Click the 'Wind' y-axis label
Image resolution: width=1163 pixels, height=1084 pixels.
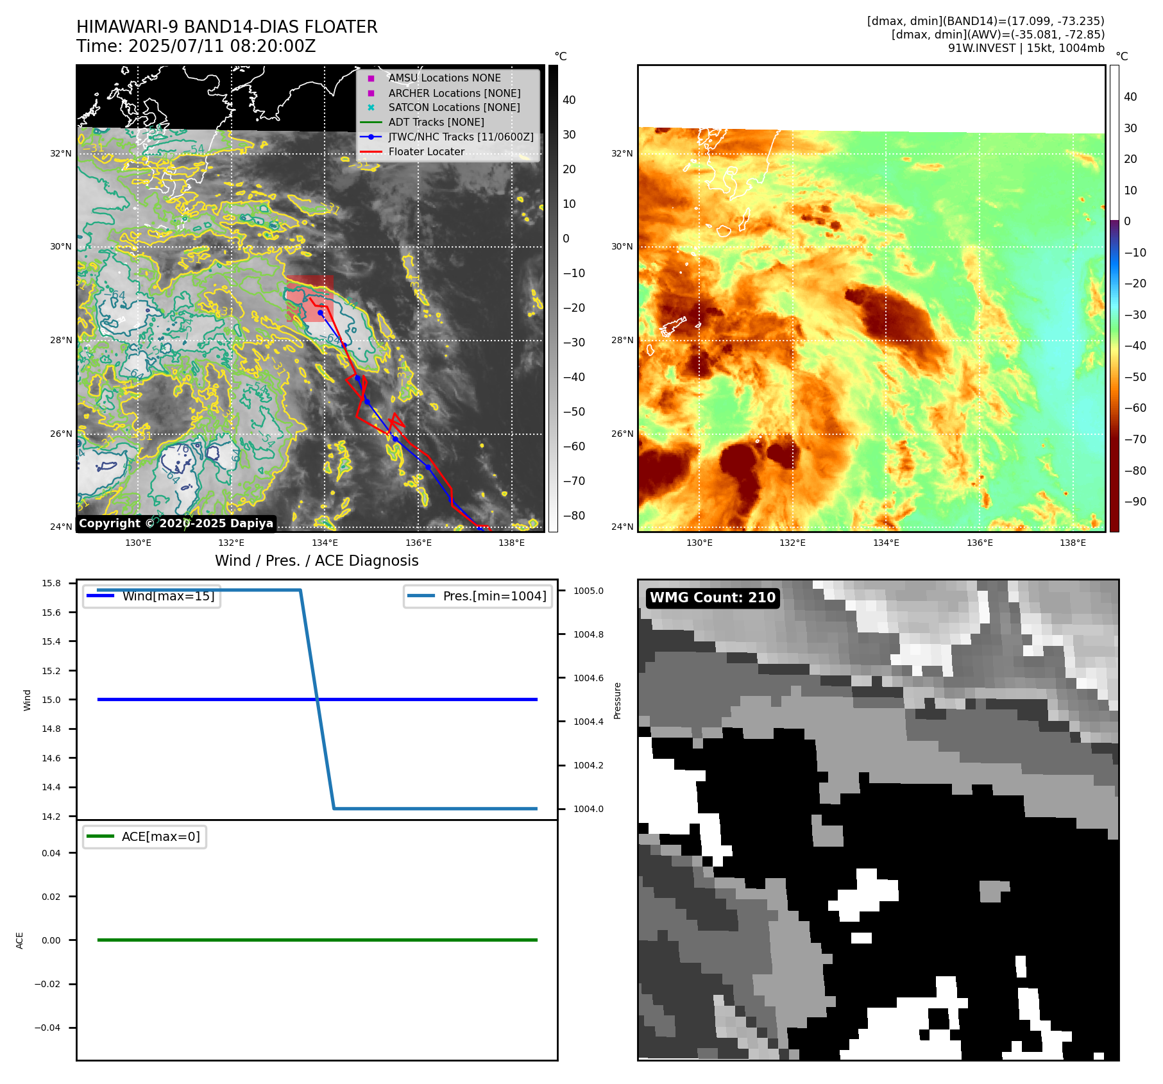[x=27, y=700]
